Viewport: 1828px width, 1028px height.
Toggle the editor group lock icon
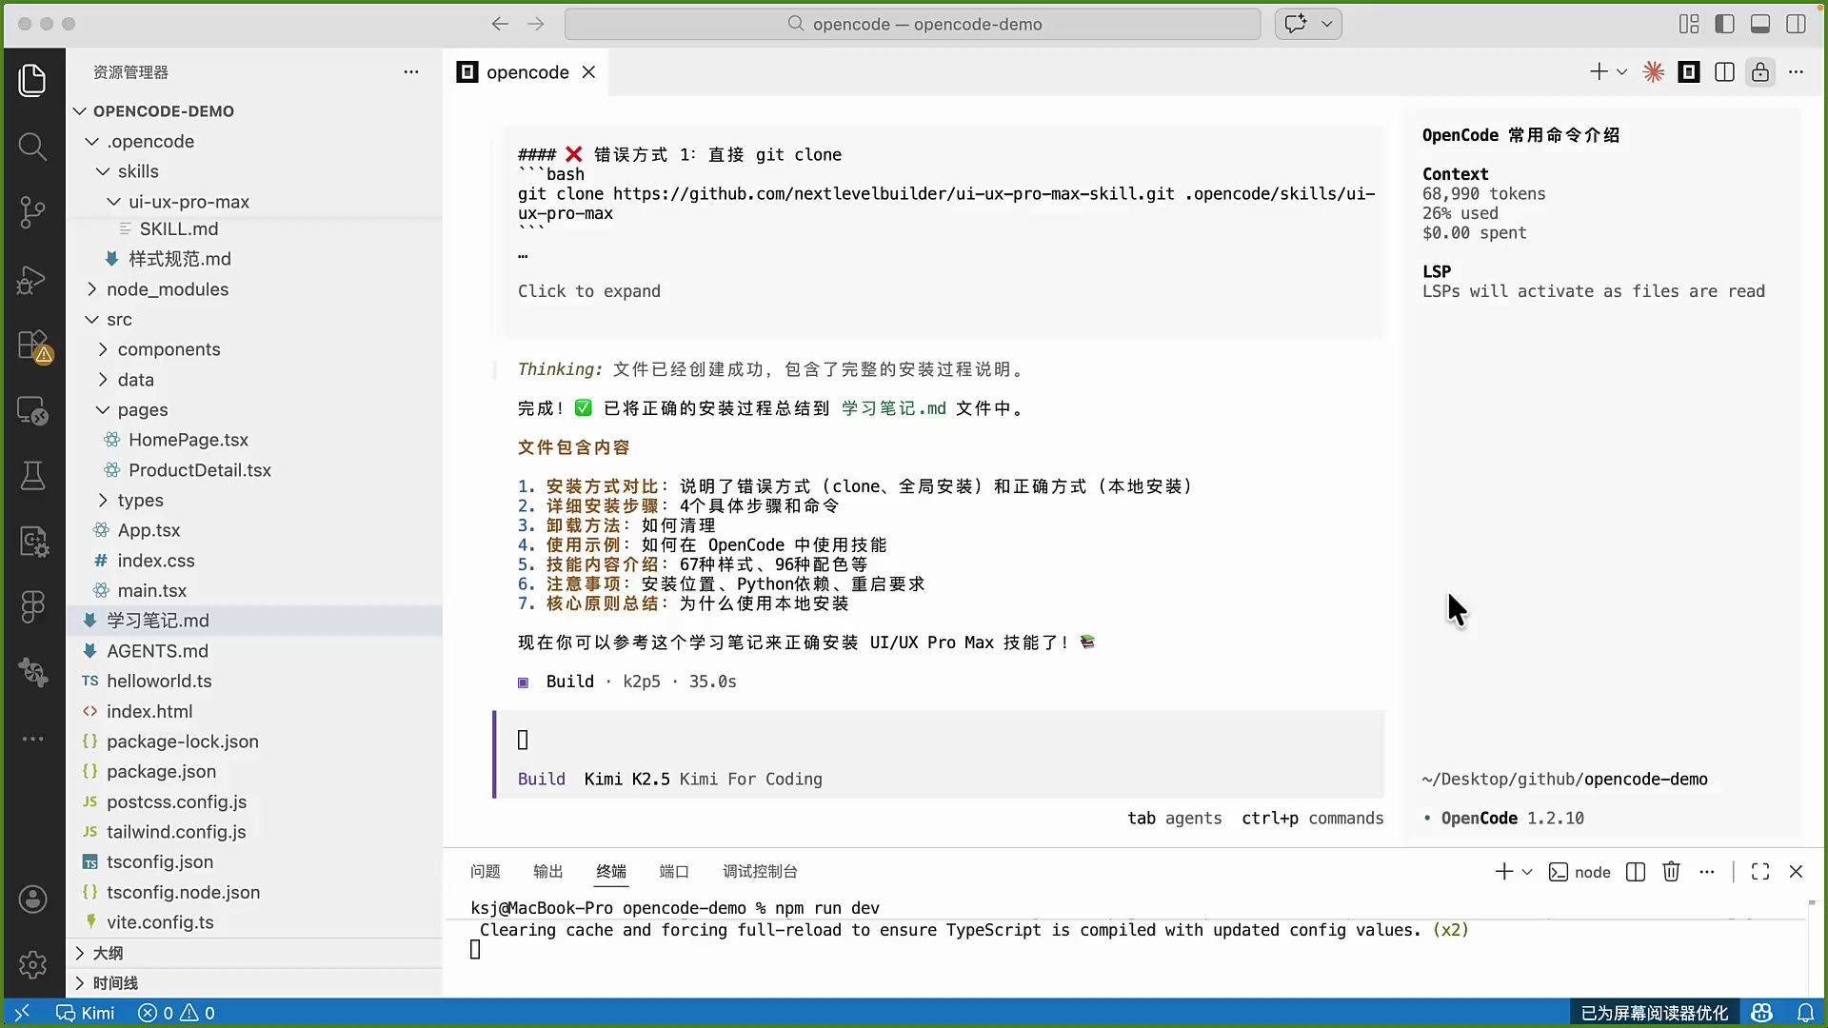coord(1760,71)
